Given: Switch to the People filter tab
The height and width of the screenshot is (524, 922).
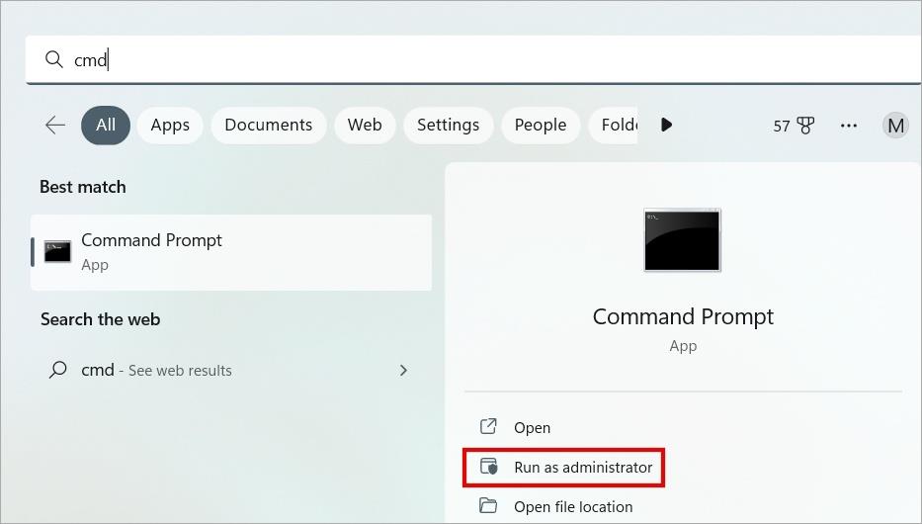Looking at the screenshot, I should (x=541, y=125).
